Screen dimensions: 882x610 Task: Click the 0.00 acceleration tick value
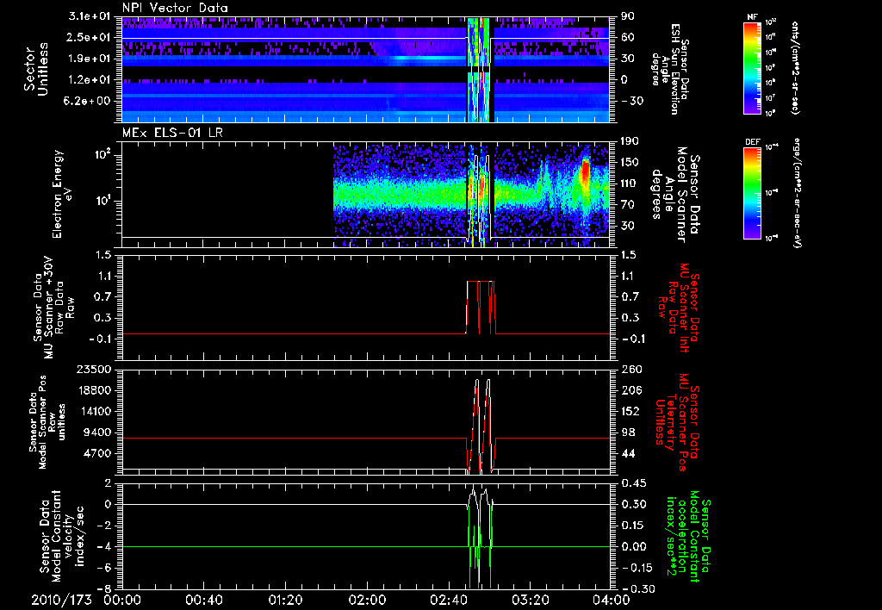633,546
